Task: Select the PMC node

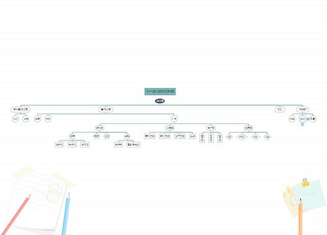Action: (48, 119)
